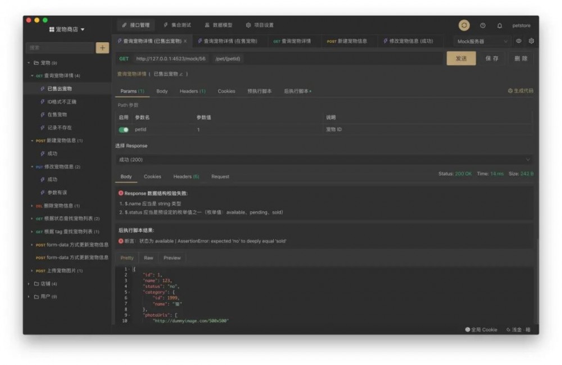This screenshot has width=562, height=365.
Task: Click the 保存 save button
Action: pos(493,58)
